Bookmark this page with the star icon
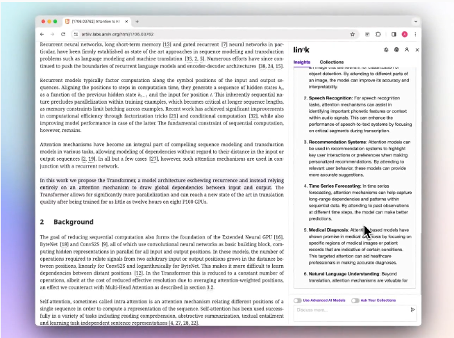The image size is (454, 338). point(353,33)
